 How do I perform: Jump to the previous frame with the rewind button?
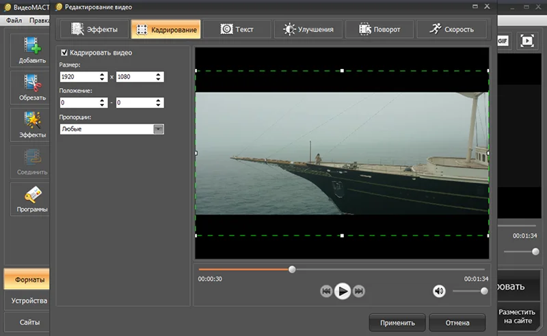[326, 291]
